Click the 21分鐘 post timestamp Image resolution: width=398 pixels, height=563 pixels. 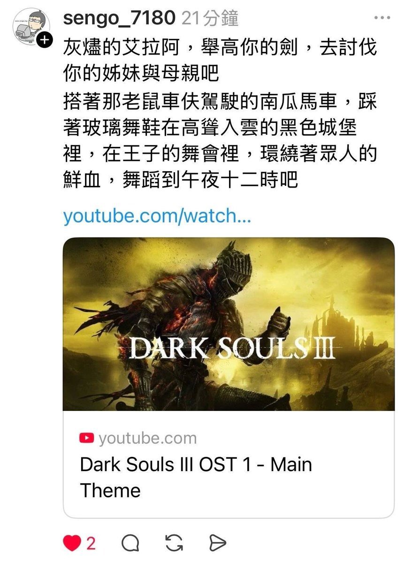click(x=209, y=18)
